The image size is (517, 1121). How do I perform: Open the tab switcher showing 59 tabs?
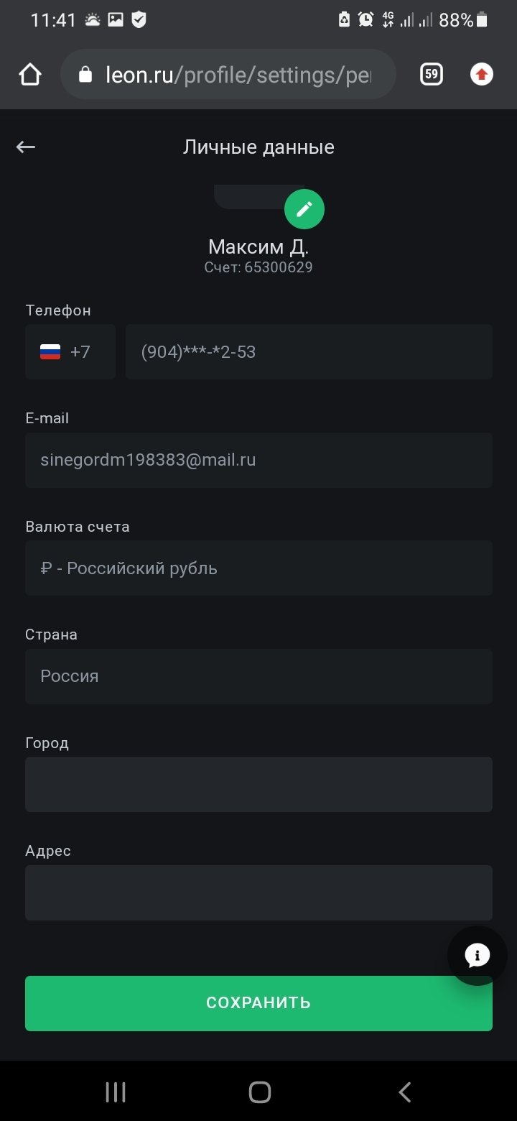[x=431, y=74]
